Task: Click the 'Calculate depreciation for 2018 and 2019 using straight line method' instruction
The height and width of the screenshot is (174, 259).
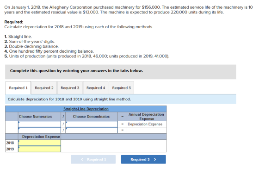Action: (69, 99)
